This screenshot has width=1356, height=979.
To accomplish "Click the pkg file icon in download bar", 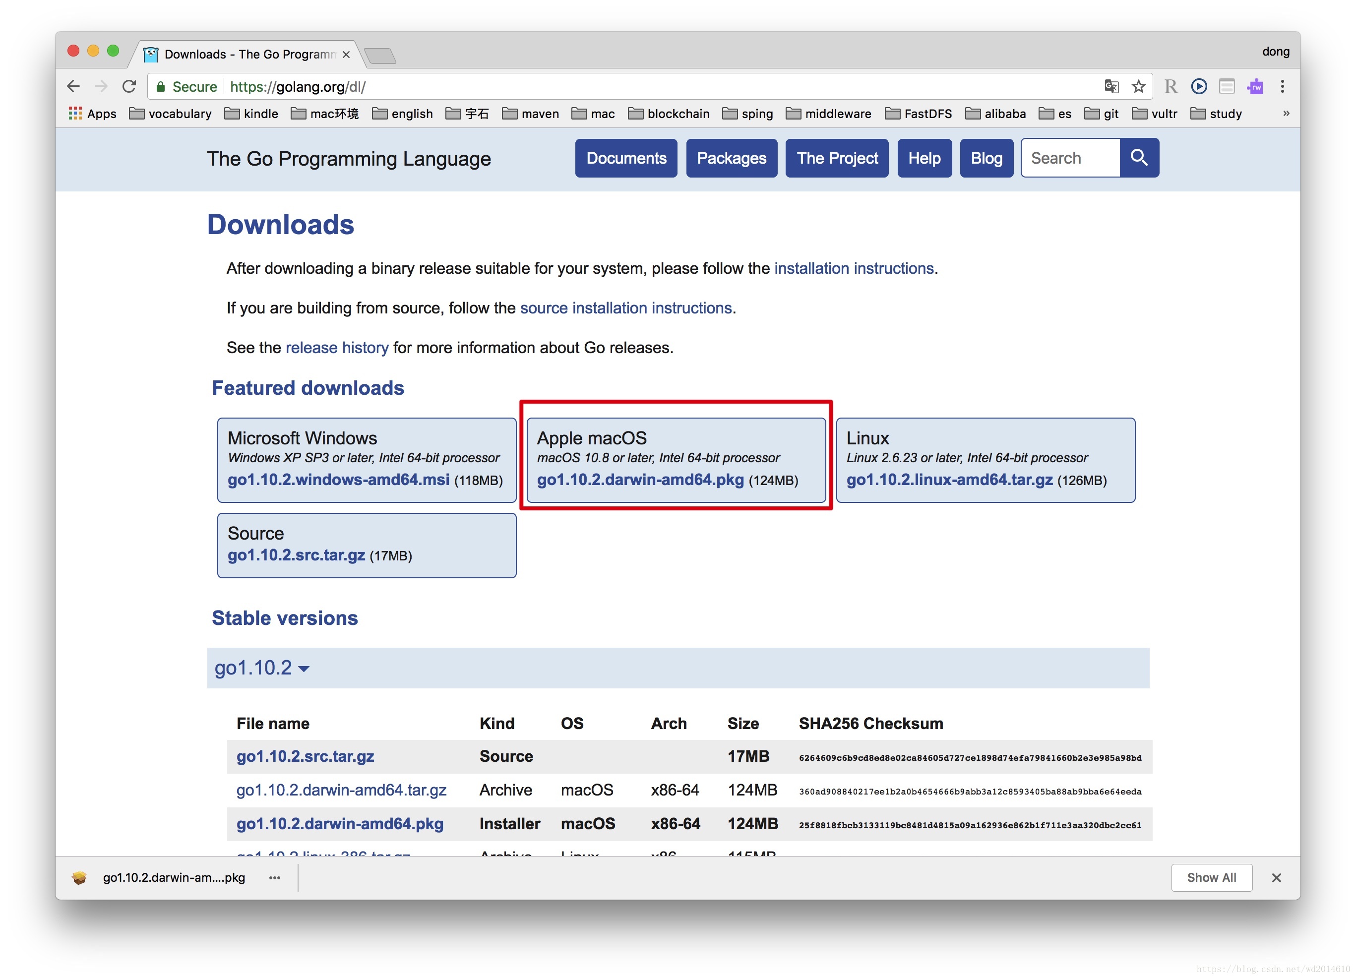I will (79, 877).
